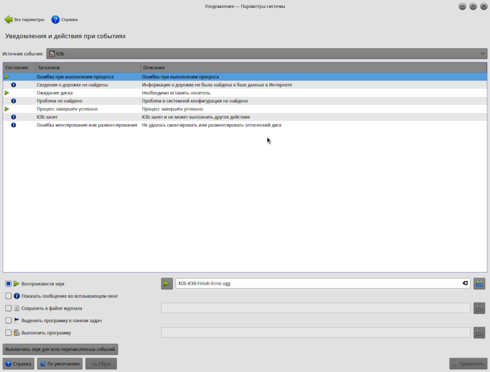
Task: Click the icon beside Выполнить программу
Action: (17, 333)
